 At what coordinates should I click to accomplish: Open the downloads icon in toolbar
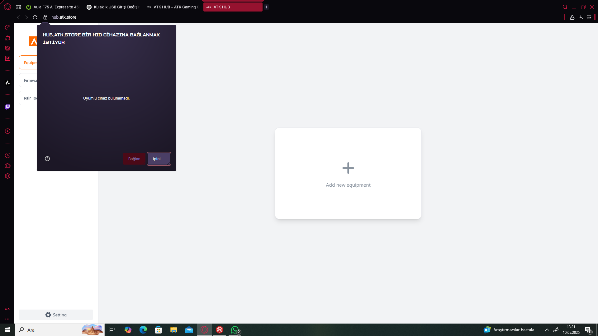(581, 17)
